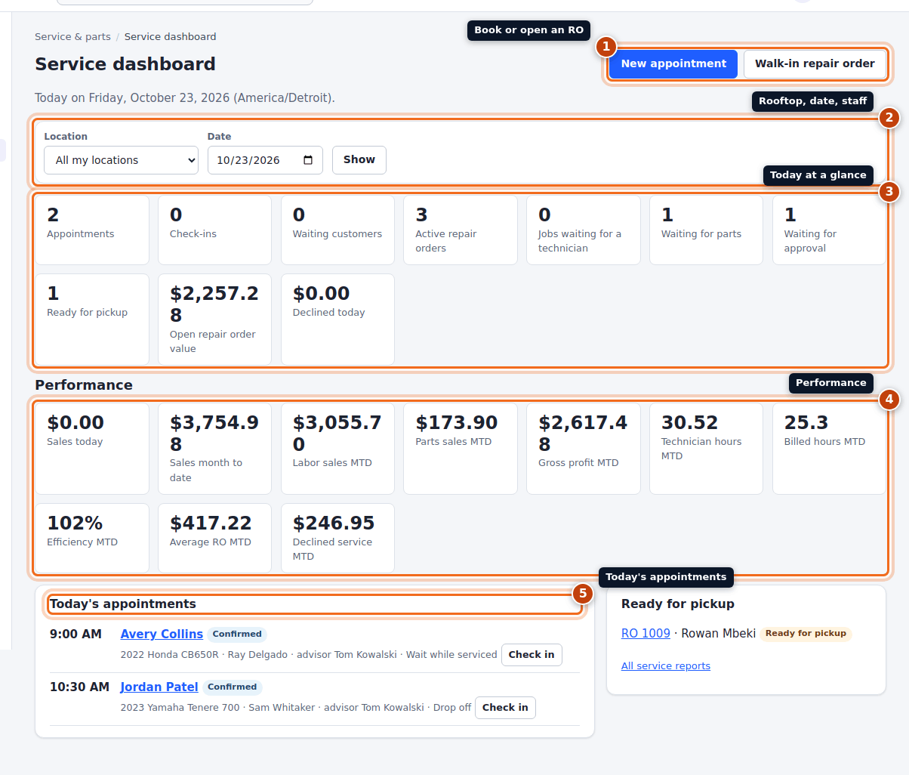Click the Active repair orders card
Viewport: 909px width, 775px height.
click(x=461, y=230)
